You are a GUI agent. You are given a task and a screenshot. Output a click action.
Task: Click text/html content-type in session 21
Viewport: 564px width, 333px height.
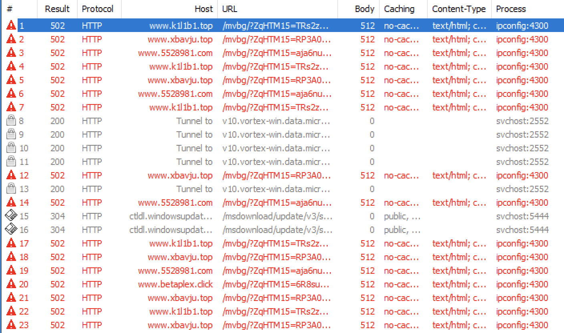tap(459, 298)
